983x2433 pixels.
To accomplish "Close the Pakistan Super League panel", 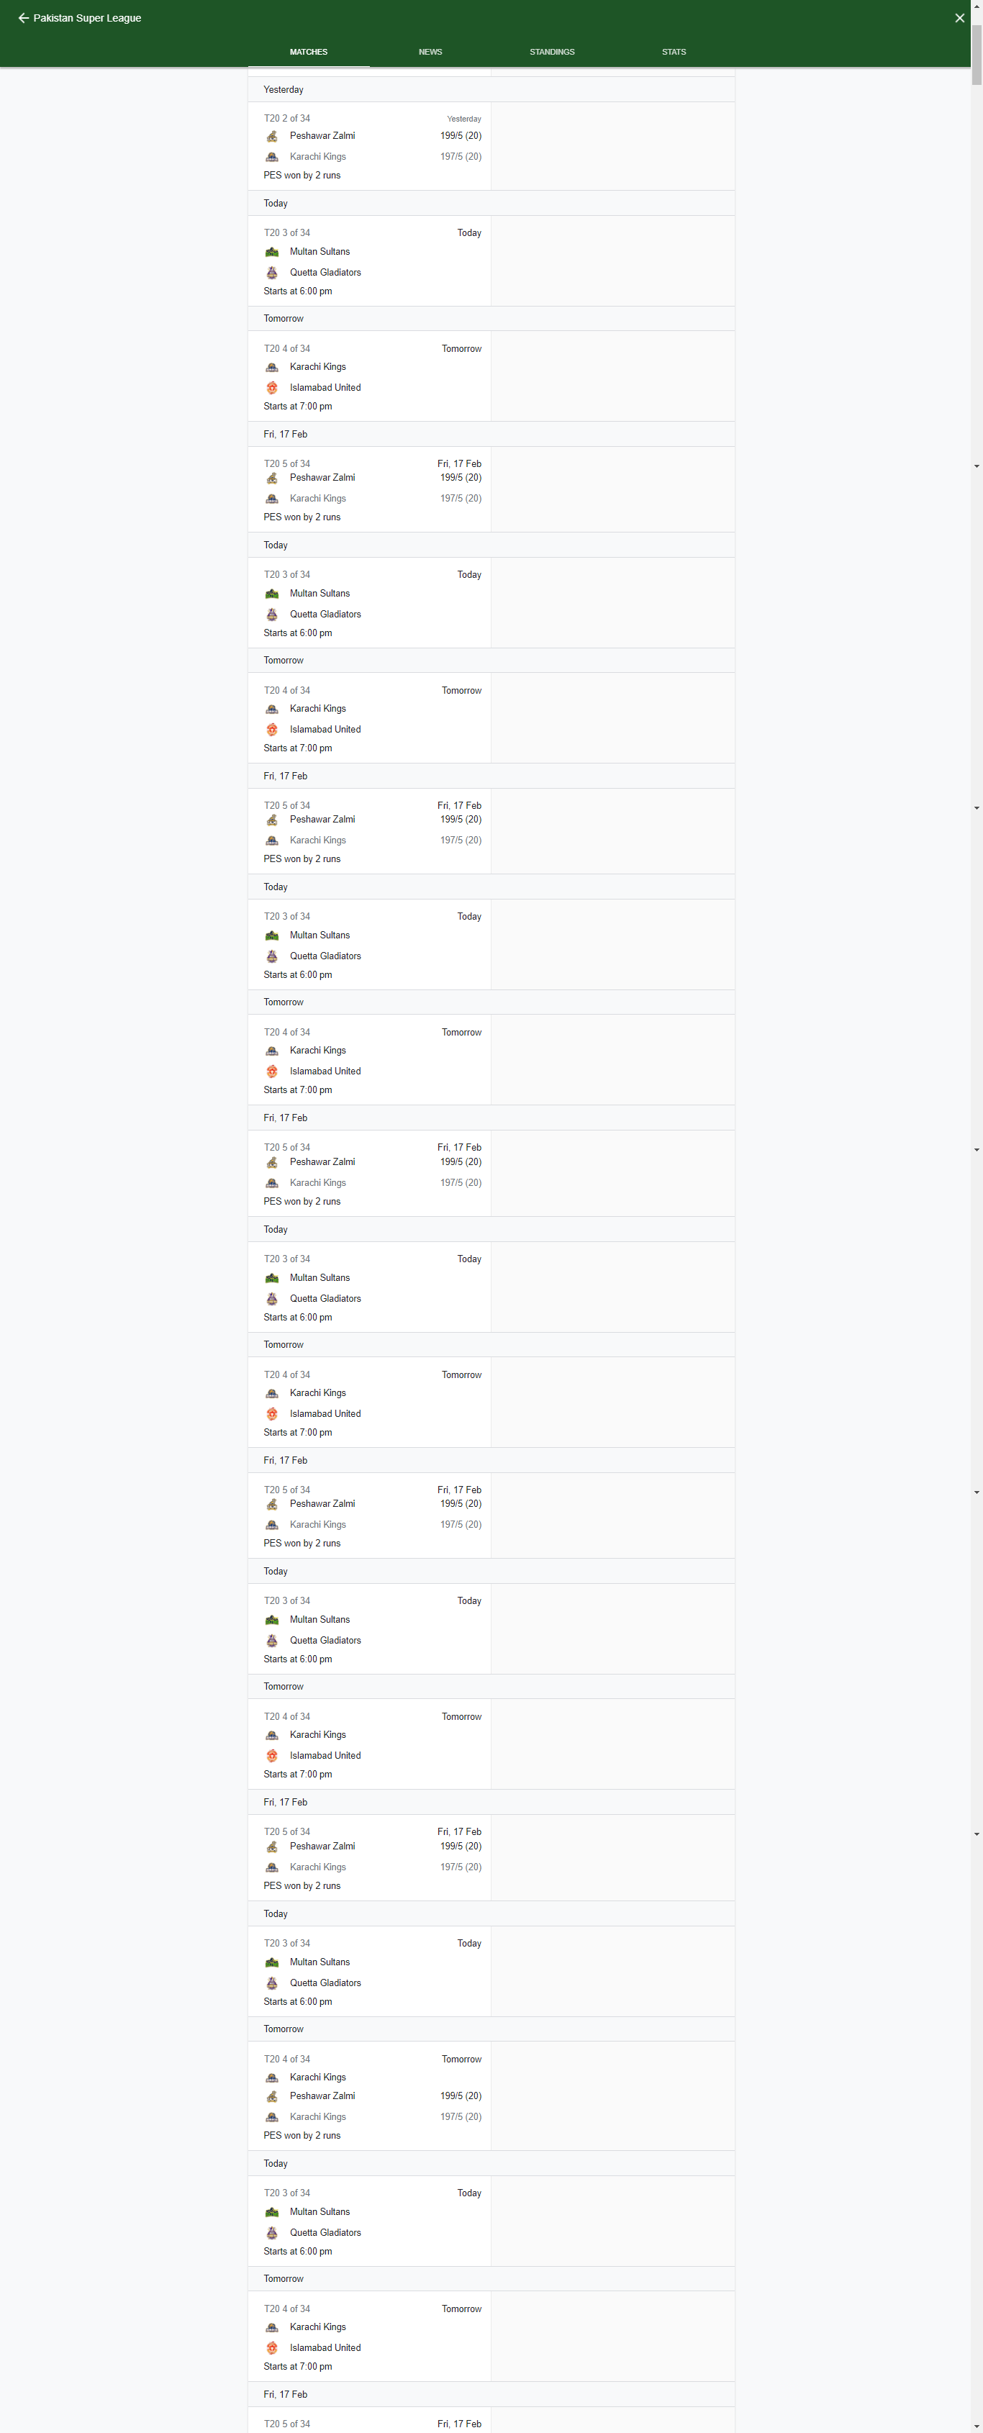I will (x=959, y=18).
